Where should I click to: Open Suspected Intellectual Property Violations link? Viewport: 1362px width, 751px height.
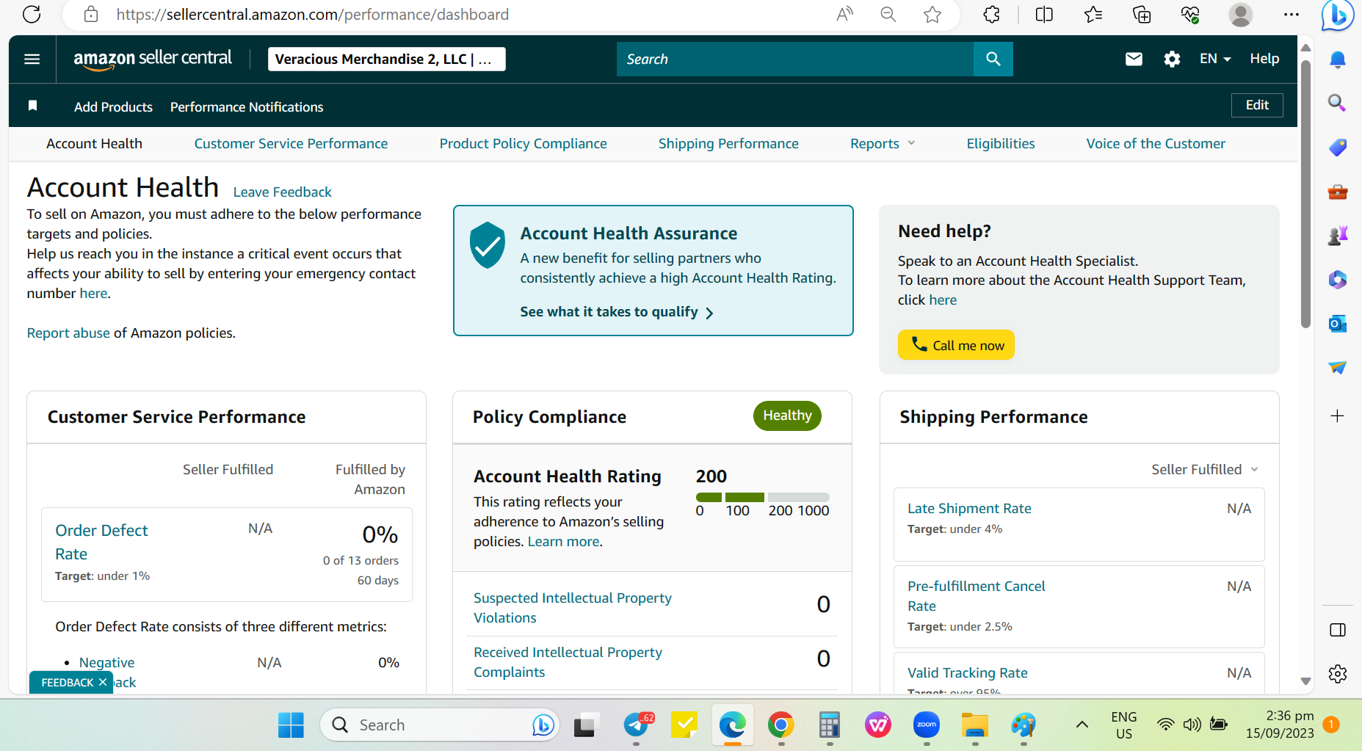pyautogui.click(x=573, y=608)
